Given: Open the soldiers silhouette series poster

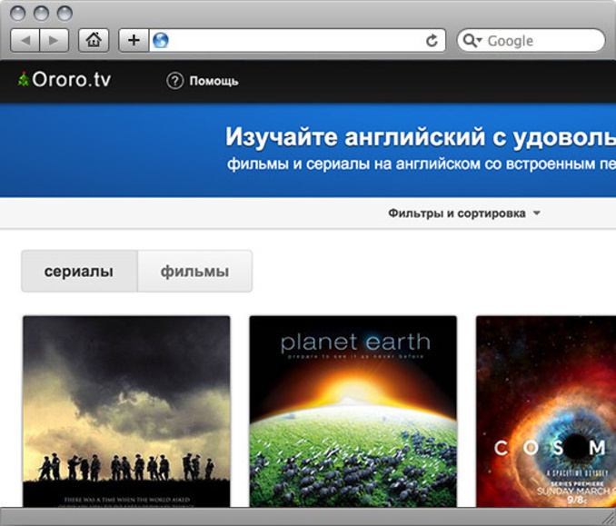Looking at the screenshot, I should [x=126, y=411].
